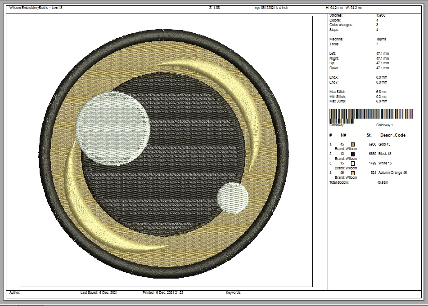The height and width of the screenshot is (306, 428).
Task: Click the design barcode
Action: click(x=372, y=114)
